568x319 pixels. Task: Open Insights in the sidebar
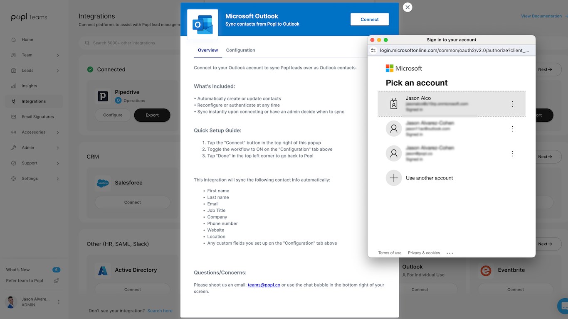(x=34, y=86)
